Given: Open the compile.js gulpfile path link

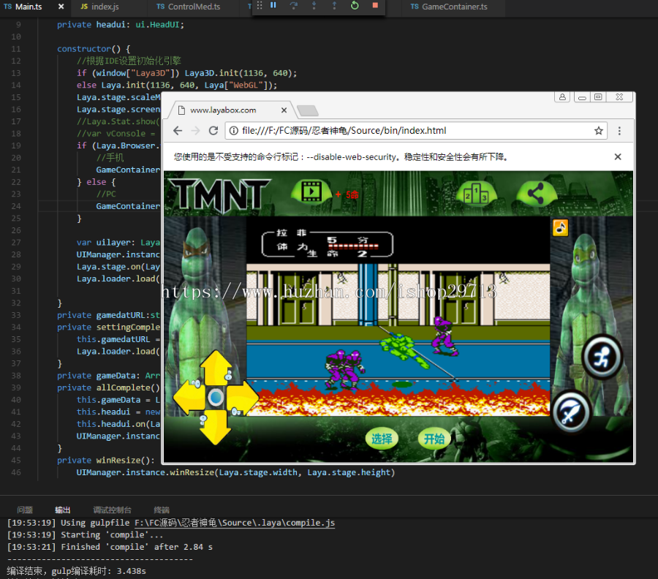Looking at the screenshot, I should [x=235, y=523].
